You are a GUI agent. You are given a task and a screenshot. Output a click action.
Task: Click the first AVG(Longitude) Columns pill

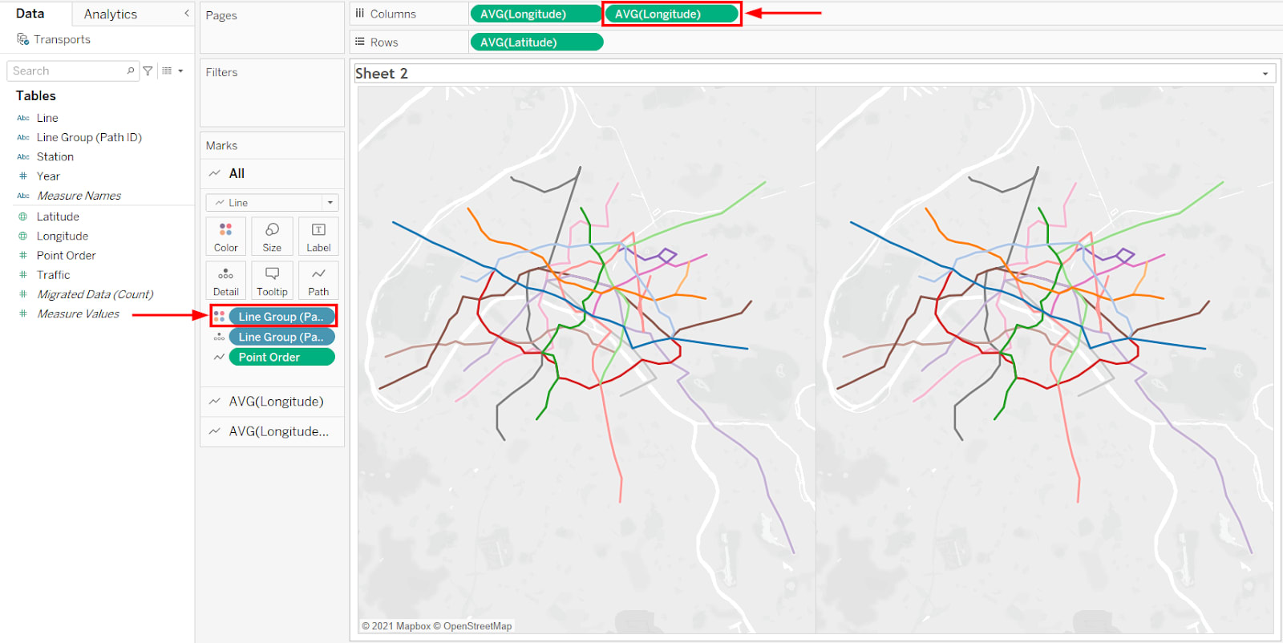click(536, 14)
